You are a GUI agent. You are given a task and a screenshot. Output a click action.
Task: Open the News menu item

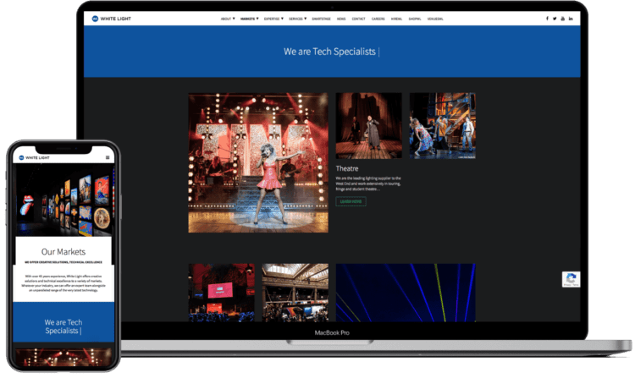click(x=340, y=18)
